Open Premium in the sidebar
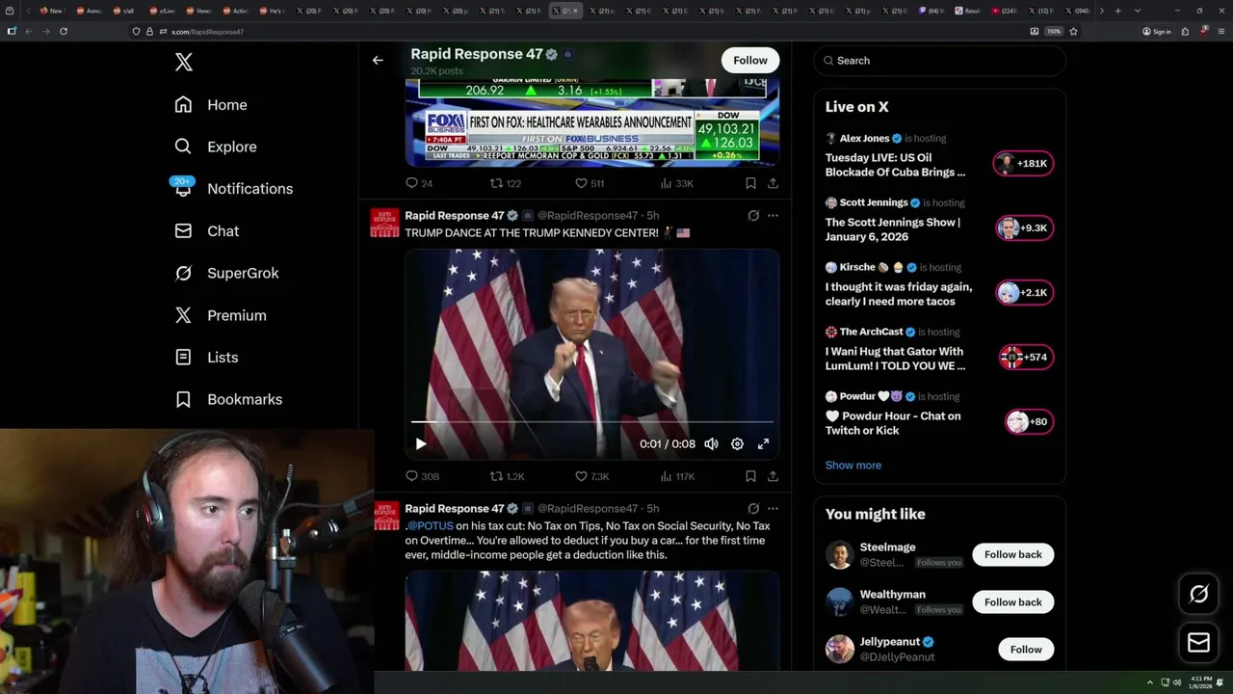This screenshot has width=1233, height=694. [220, 315]
